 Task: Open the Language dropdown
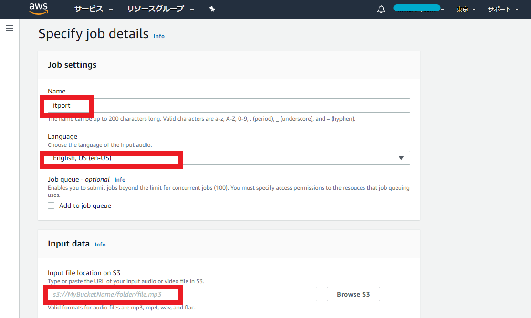tap(229, 158)
